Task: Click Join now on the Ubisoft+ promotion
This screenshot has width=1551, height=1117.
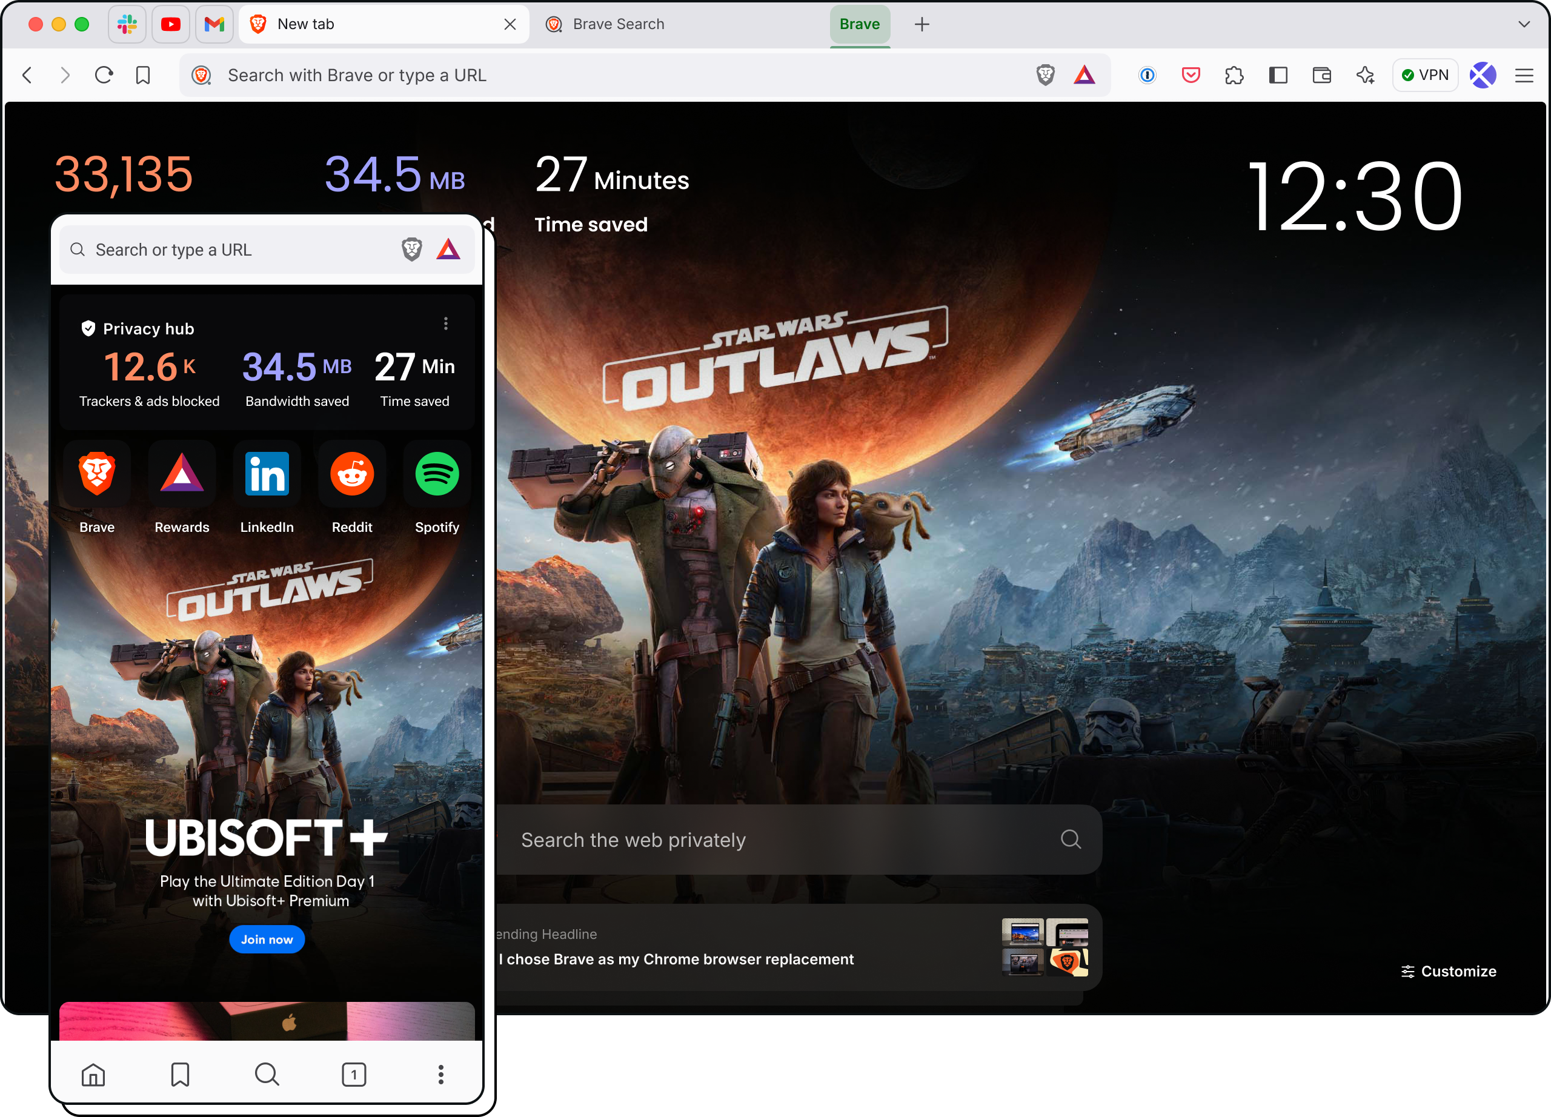Action: [267, 938]
